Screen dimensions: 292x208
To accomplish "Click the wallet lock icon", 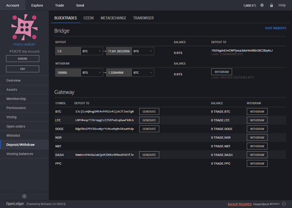I will [272, 5].
